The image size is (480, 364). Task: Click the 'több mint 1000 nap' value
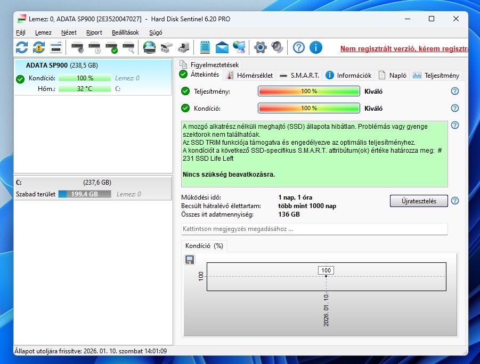coord(307,206)
